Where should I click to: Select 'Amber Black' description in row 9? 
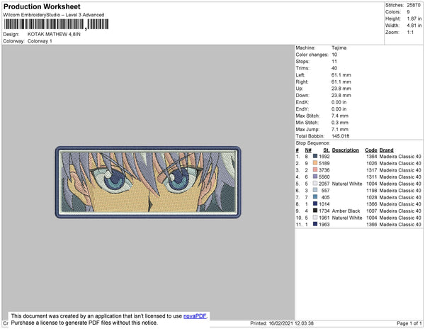coord(346,211)
